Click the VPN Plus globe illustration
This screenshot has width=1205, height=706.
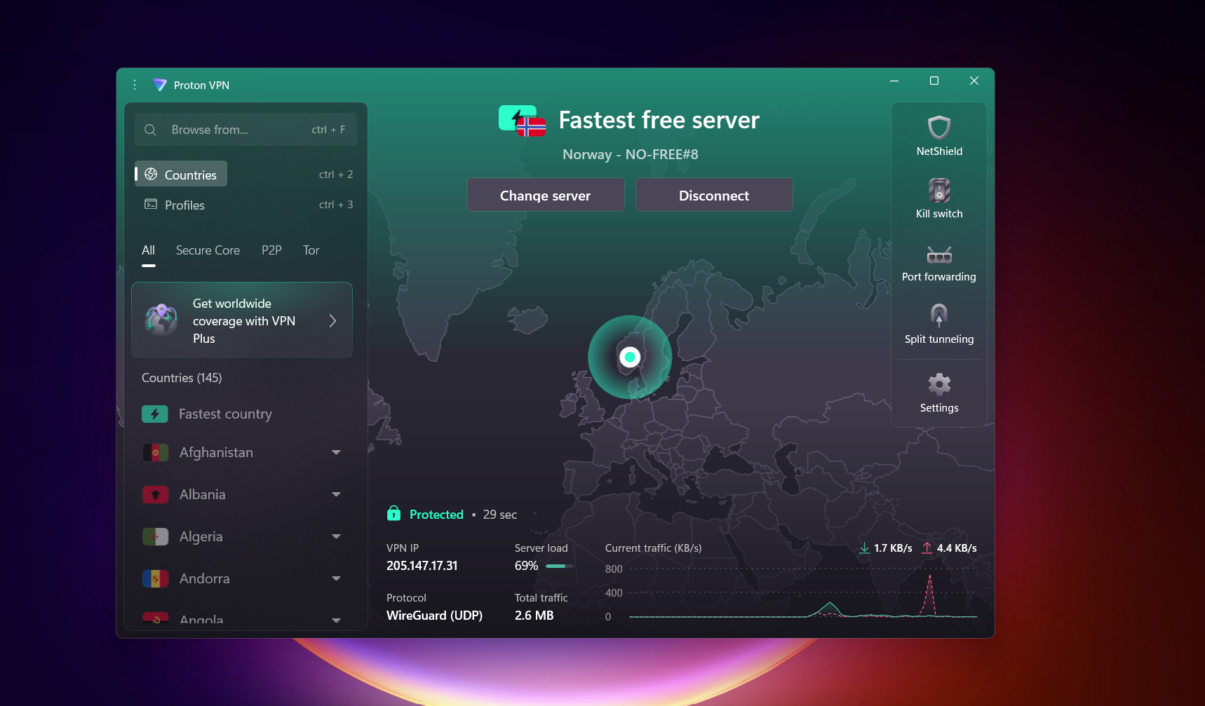[x=161, y=320]
